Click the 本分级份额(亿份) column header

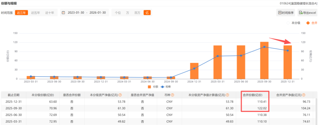[43, 95]
